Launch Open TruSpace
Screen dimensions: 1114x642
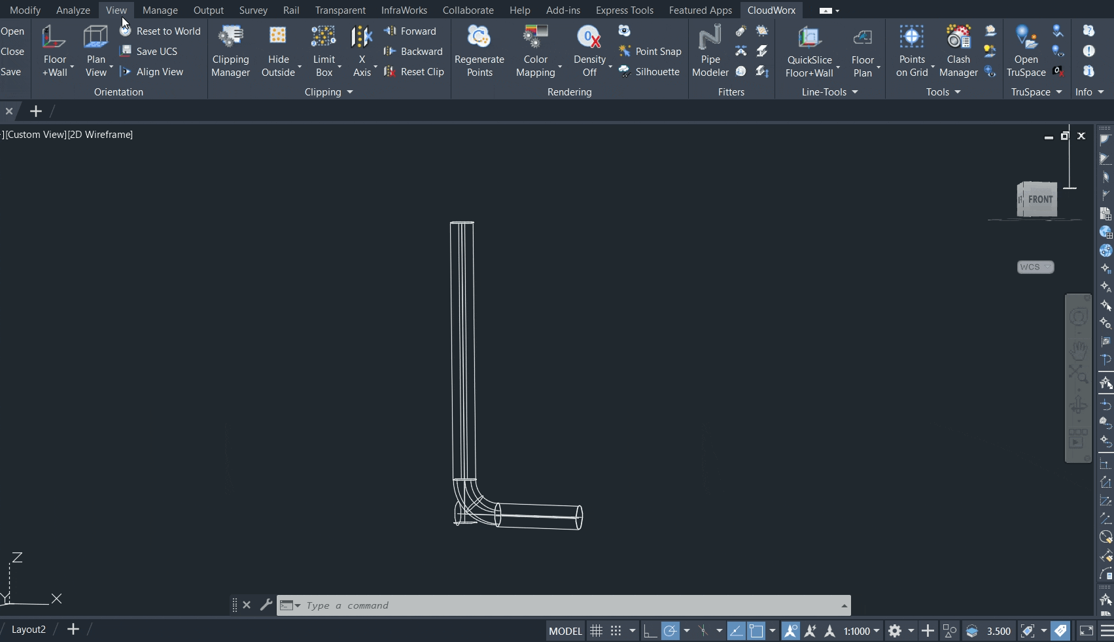click(x=1026, y=51)
